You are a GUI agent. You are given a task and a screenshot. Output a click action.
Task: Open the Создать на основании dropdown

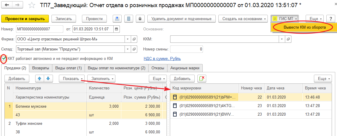pyautogui.click(x=243, y=19)
